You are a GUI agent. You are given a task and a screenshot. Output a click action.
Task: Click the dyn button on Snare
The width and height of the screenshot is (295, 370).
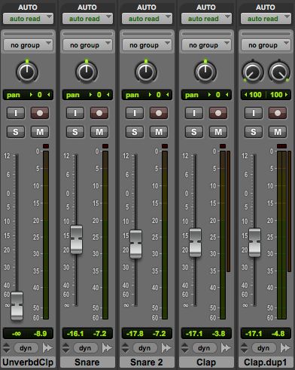[x=85, y=348]
